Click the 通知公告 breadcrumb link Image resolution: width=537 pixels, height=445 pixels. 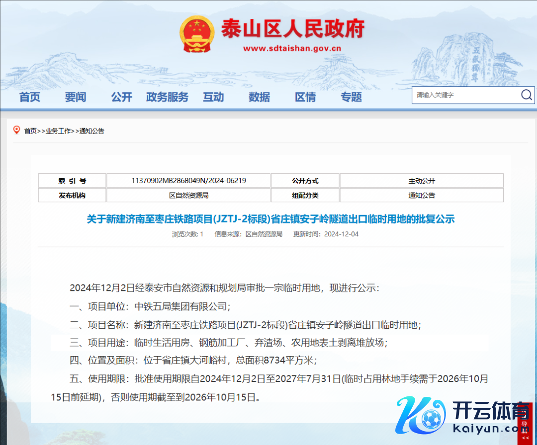pos(92,131)
